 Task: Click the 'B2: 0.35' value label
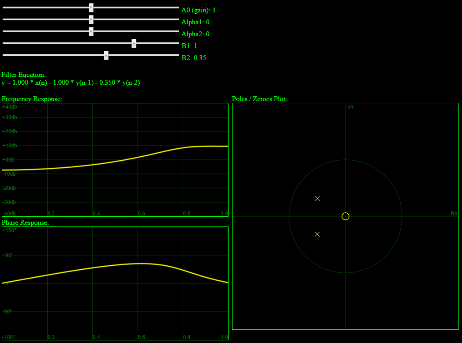194,58
